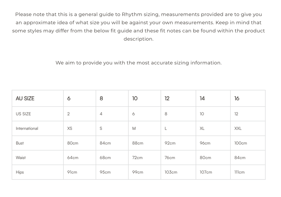Click the US SIZE row label

tap(23, 114)
